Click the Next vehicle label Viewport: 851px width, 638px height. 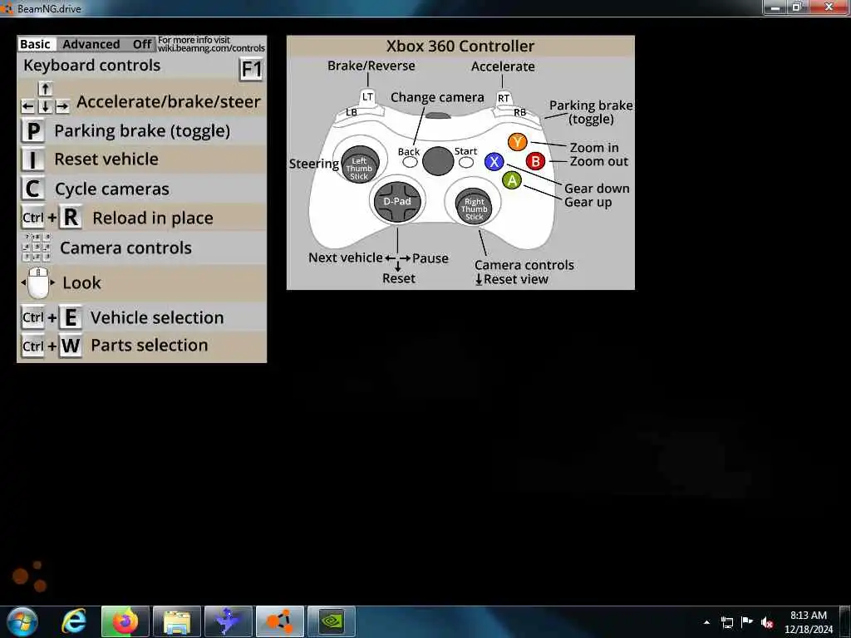(x=345, y=258)
